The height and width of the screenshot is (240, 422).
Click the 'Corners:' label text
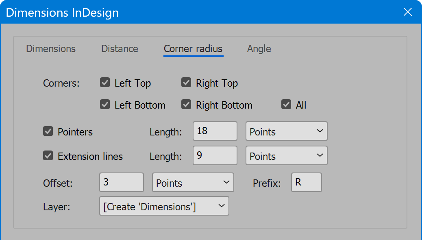[x=61, y=83]
